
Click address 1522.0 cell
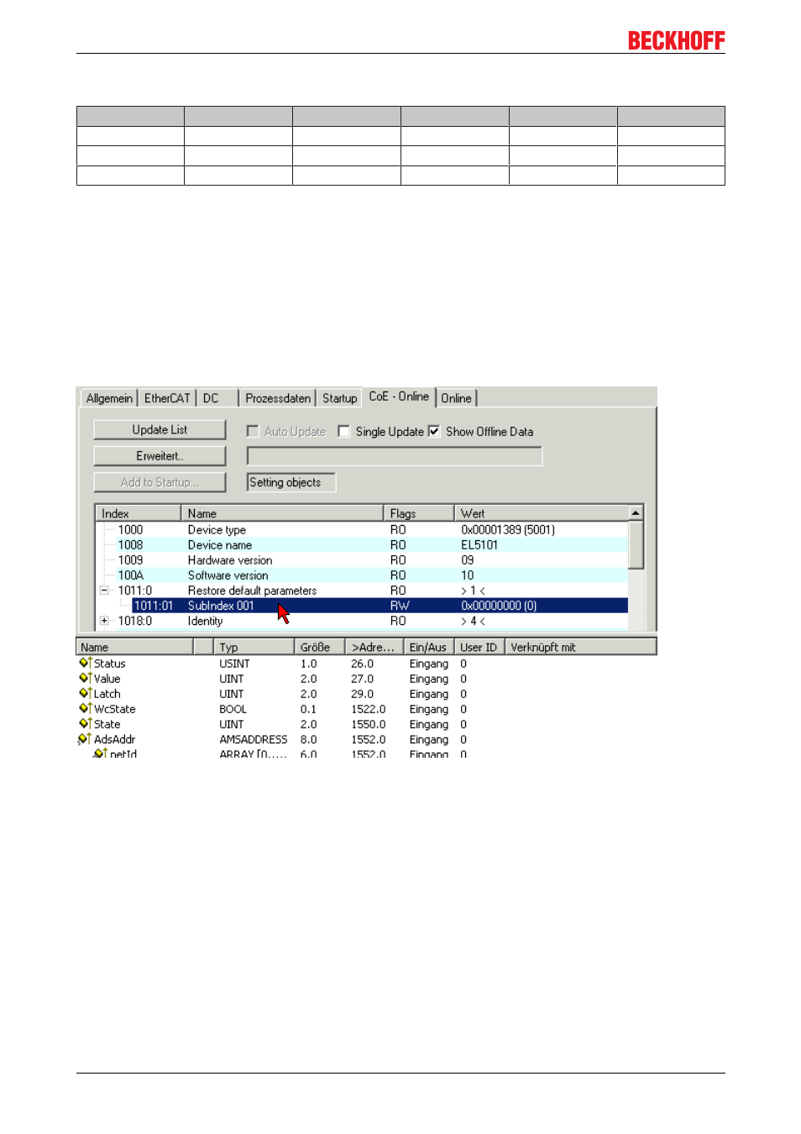pyautogui.click(x=368, y=709)
